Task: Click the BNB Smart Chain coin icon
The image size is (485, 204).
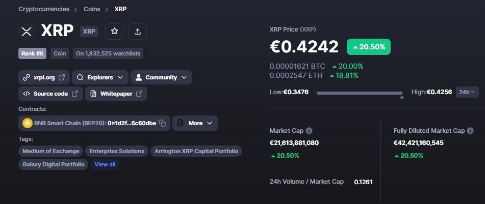Action: tap(28, 123)
